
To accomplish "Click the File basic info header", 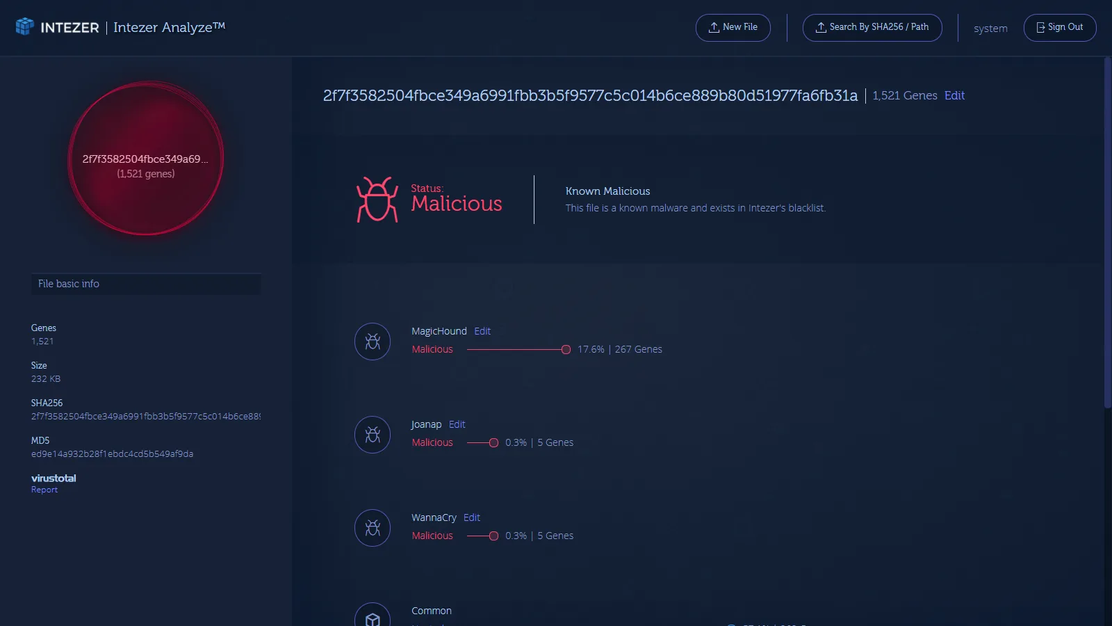I will pyautogui.click(x=146, y=284).
